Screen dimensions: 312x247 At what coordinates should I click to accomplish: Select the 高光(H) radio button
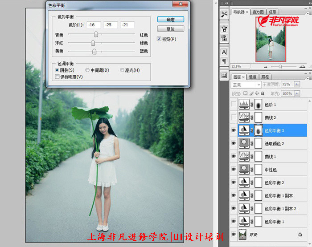pyautogui.click(x=122, y=70)
